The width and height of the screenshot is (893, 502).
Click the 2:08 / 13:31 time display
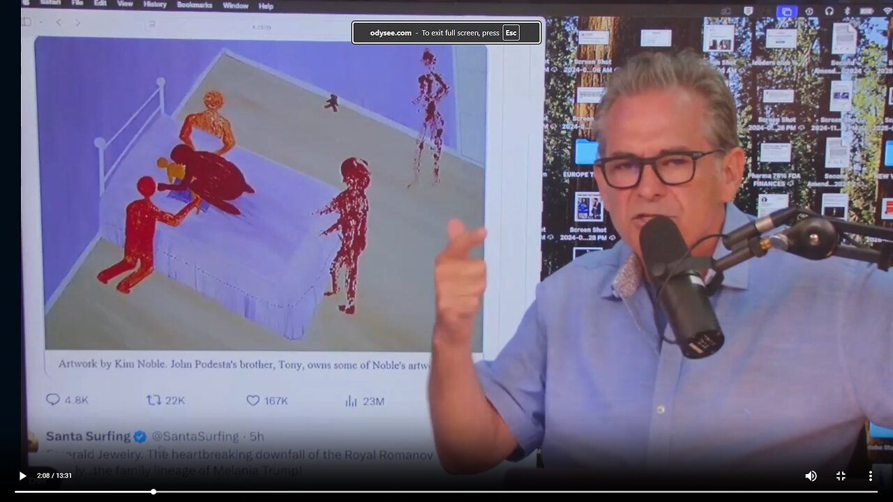click(54, 476)
